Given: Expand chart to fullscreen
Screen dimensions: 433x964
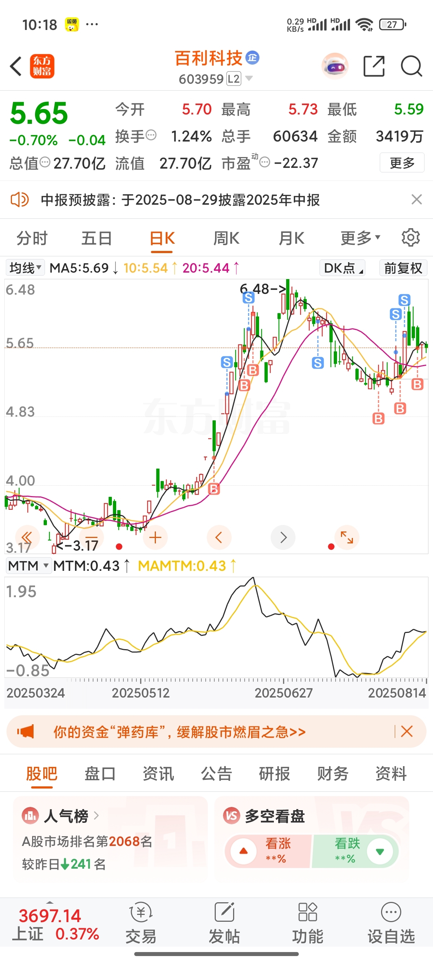Looking at the screenshot, I should (347, 537).
